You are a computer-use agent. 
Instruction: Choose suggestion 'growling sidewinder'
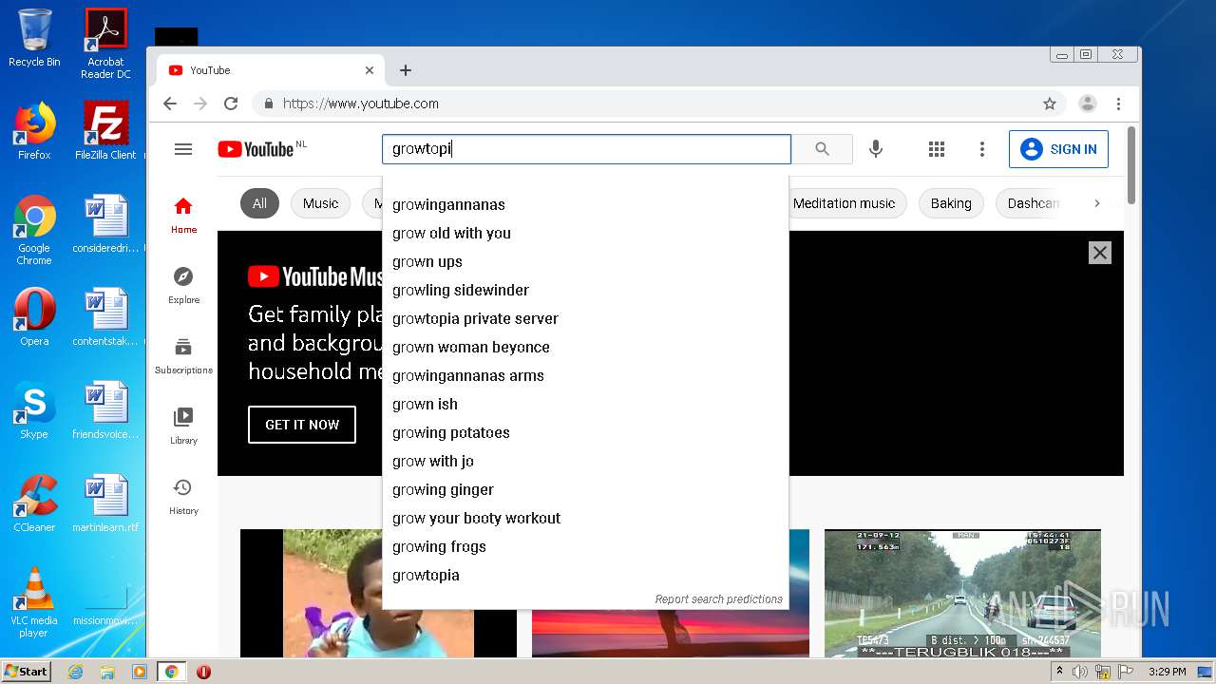point(585,290)
